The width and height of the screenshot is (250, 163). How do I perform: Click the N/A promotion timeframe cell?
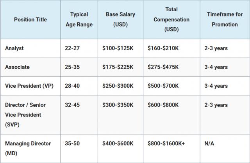point(209,144)
